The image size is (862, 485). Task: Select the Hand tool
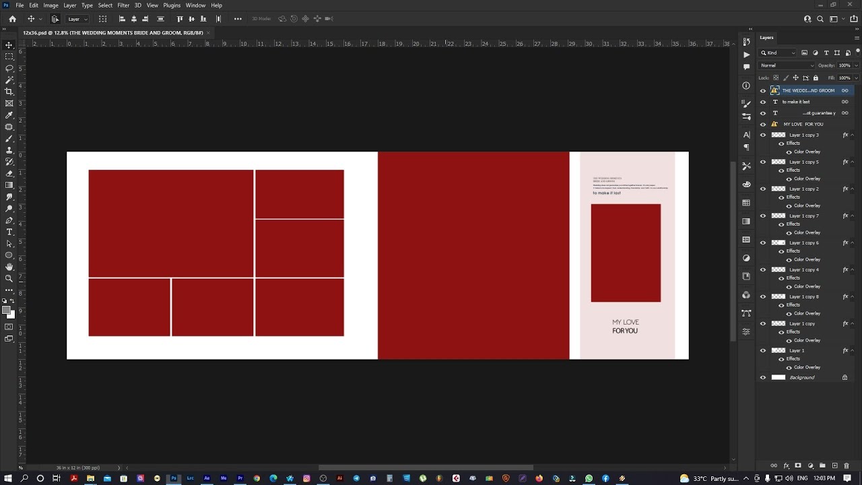(9, 267)
